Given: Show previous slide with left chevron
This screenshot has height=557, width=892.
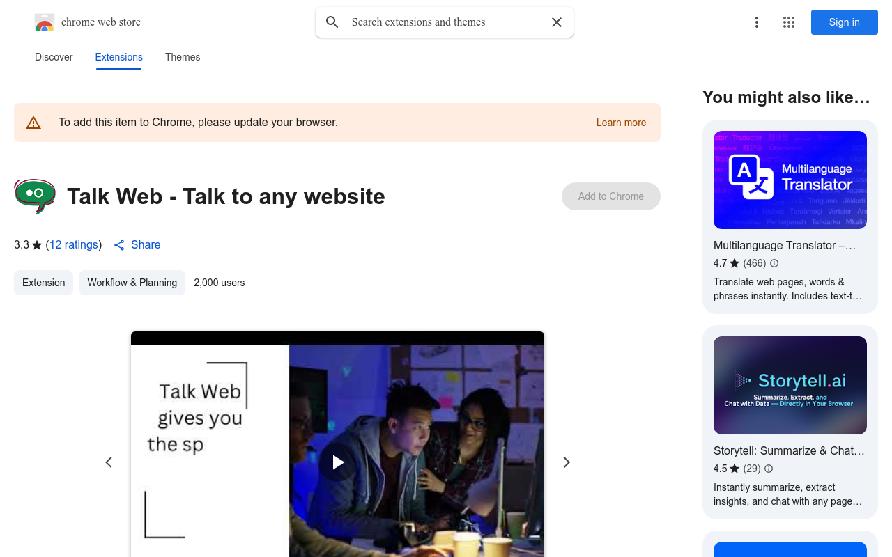Looking at the screenshot, I should tap(109, 462).
